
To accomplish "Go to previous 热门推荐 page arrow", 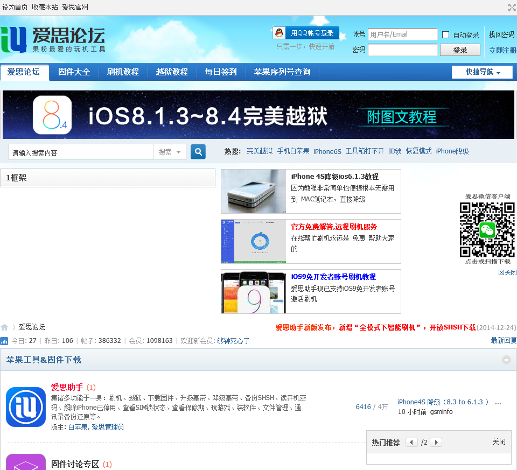I will [x=411, y=443].
